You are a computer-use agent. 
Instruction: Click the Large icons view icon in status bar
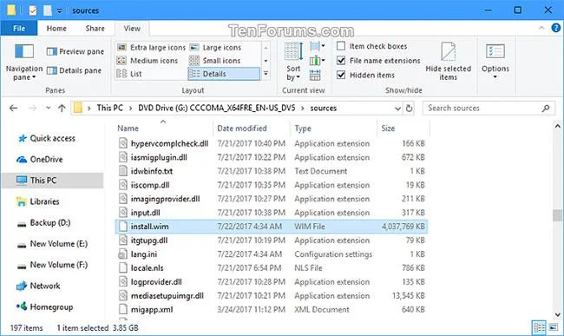point(554,327)
